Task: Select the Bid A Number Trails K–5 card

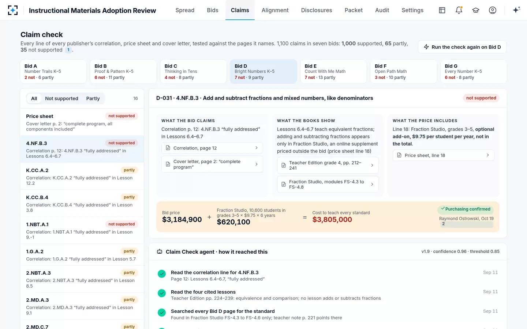Action: click(53, 72)
